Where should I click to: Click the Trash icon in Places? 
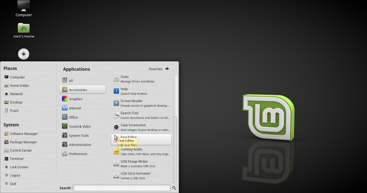click(6, 111)
